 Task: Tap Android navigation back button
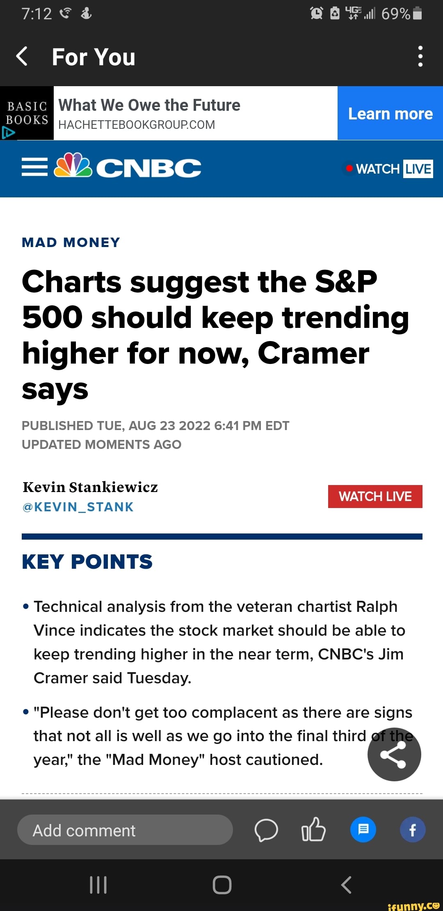346,885
